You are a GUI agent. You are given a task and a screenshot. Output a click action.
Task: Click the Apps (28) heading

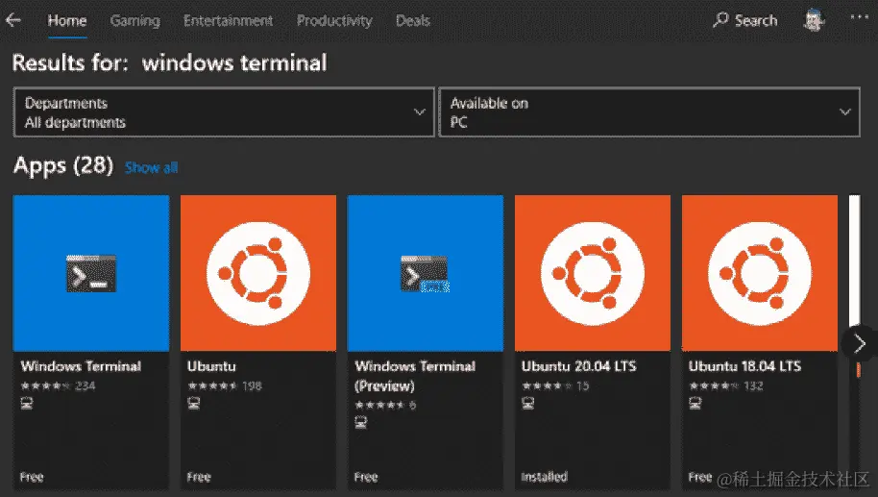[62, 166]
